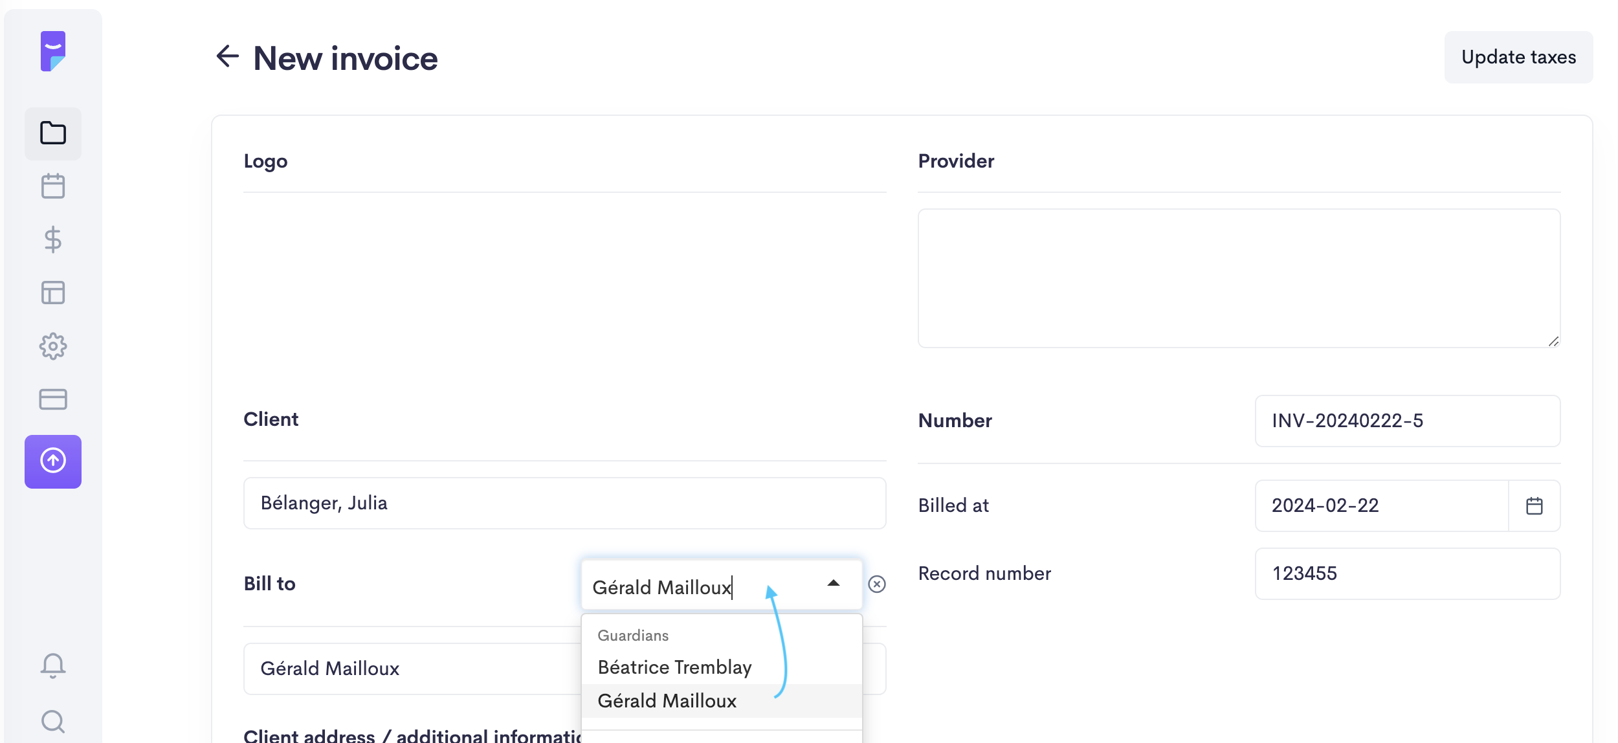Click the Provider text area
1618x743 pixels.
pos(1238,278)
